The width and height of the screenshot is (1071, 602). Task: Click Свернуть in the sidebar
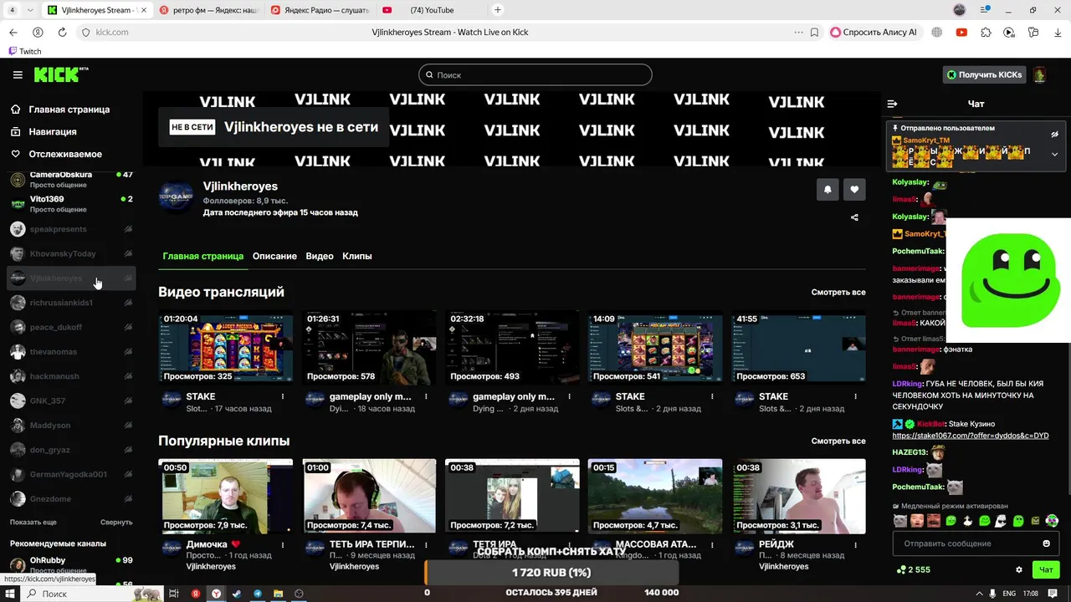[116, 522]
